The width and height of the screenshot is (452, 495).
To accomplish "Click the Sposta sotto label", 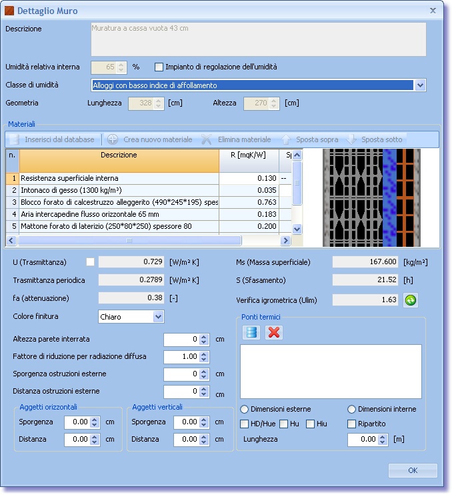I will coord(381,139).
